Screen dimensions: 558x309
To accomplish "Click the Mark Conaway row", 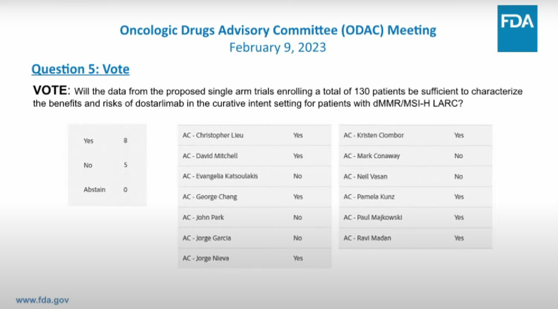I will pyautogui.click(x=415, y=156).
